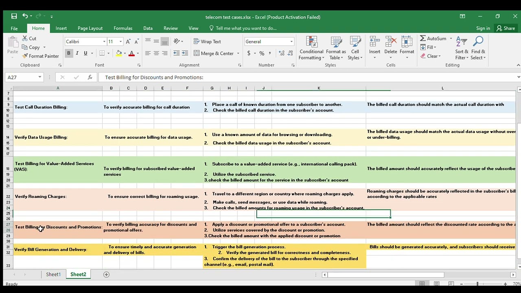Screen dimensions: 521x293
Task: Open the font size dropdown
Action: click(120, 42)
